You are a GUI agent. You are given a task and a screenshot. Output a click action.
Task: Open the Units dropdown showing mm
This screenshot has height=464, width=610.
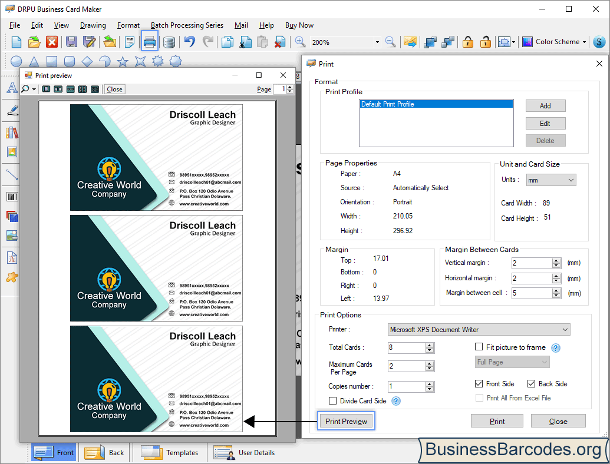(x=551, y=180)
